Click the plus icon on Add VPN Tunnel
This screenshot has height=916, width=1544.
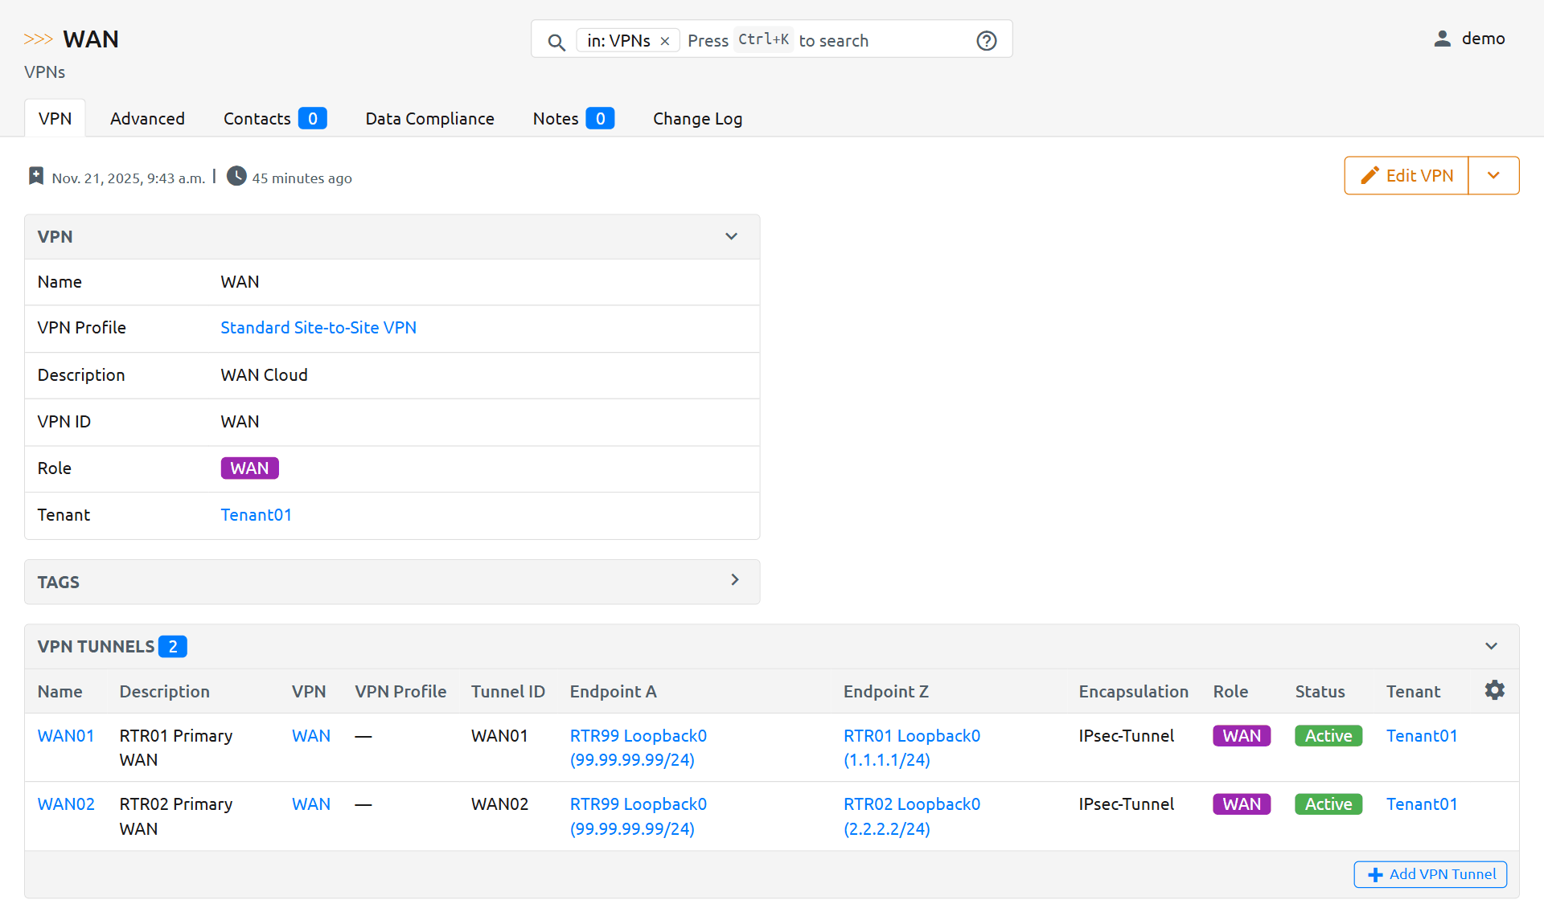1374,874
